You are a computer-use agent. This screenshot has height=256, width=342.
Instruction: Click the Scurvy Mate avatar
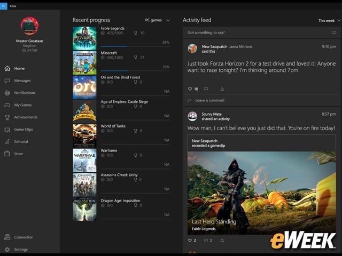(x=192, y=116)
